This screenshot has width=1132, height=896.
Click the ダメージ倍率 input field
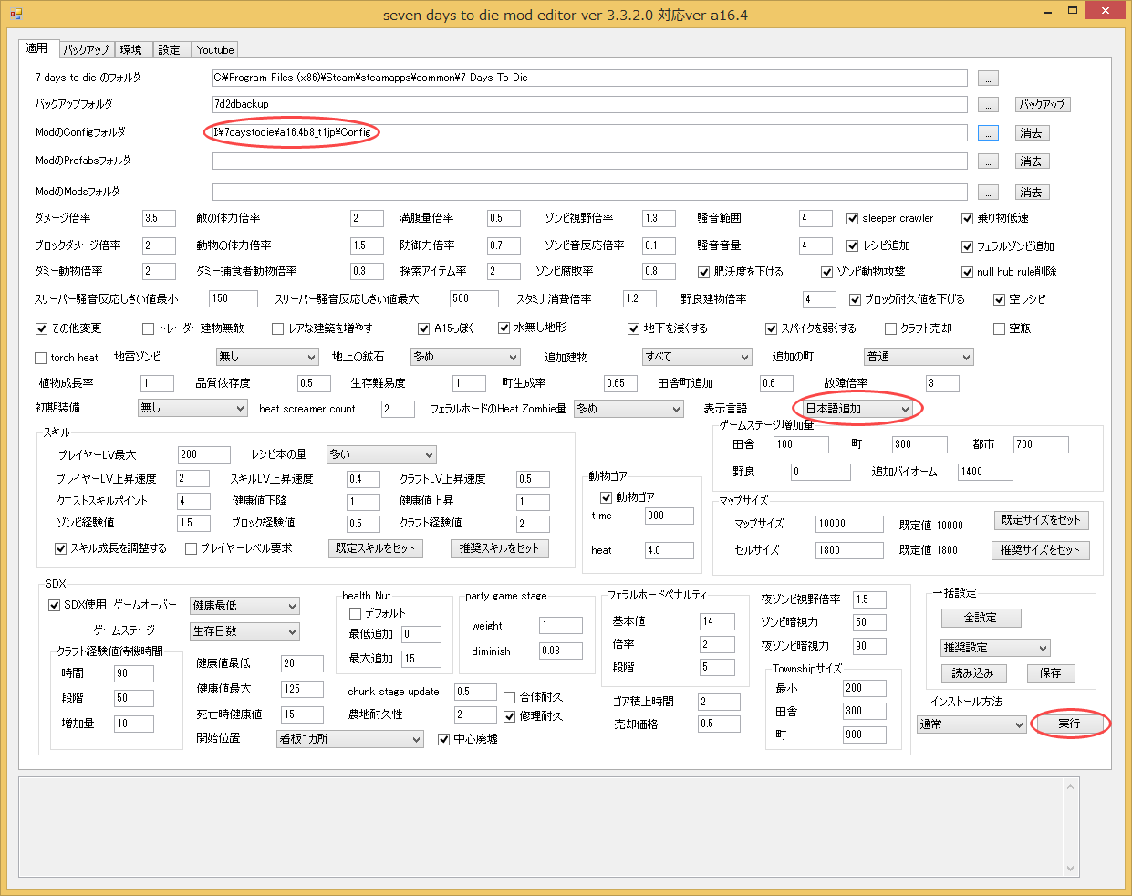point(159,219)
